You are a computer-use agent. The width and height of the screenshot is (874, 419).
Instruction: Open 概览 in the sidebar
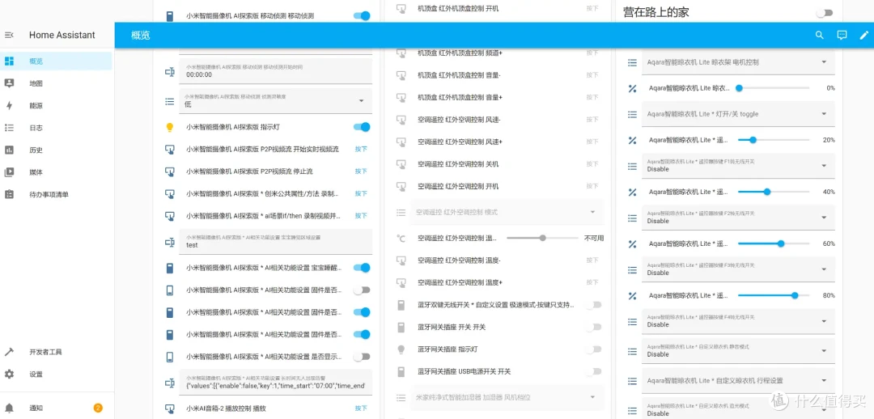(57, 61)
